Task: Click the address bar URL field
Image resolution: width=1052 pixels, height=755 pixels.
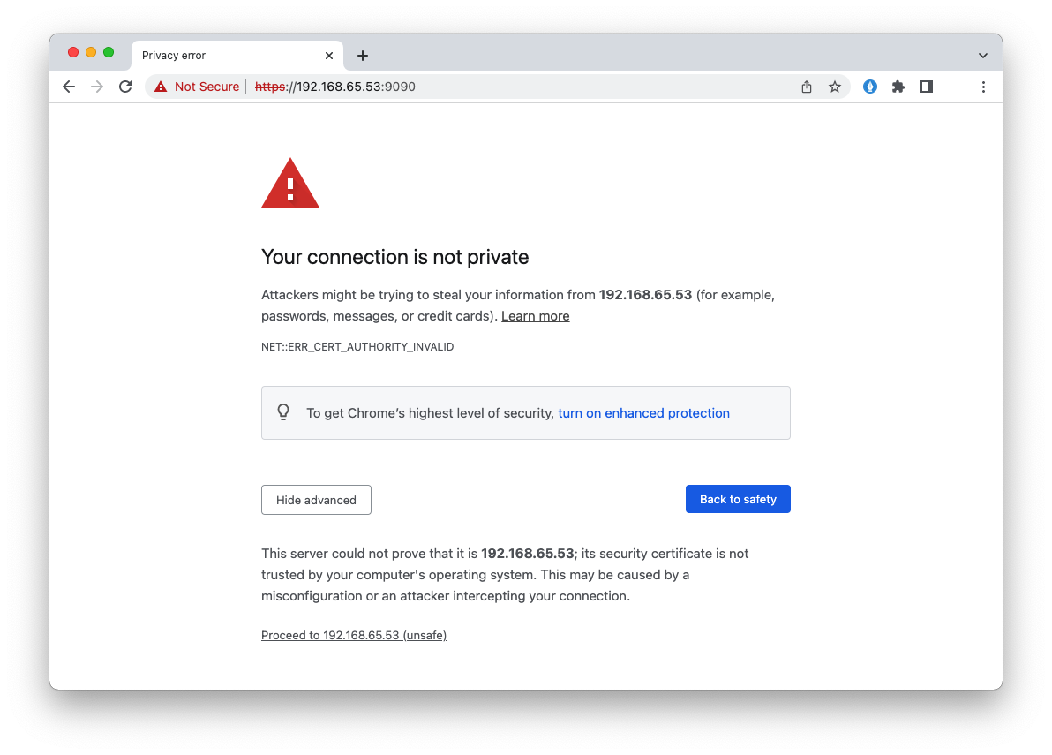Action: pyautogui.click(x=530, y=87)
